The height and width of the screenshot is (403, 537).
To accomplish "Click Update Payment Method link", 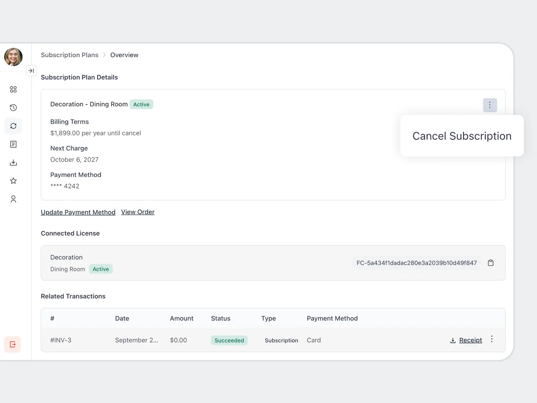I will (78, 212).
